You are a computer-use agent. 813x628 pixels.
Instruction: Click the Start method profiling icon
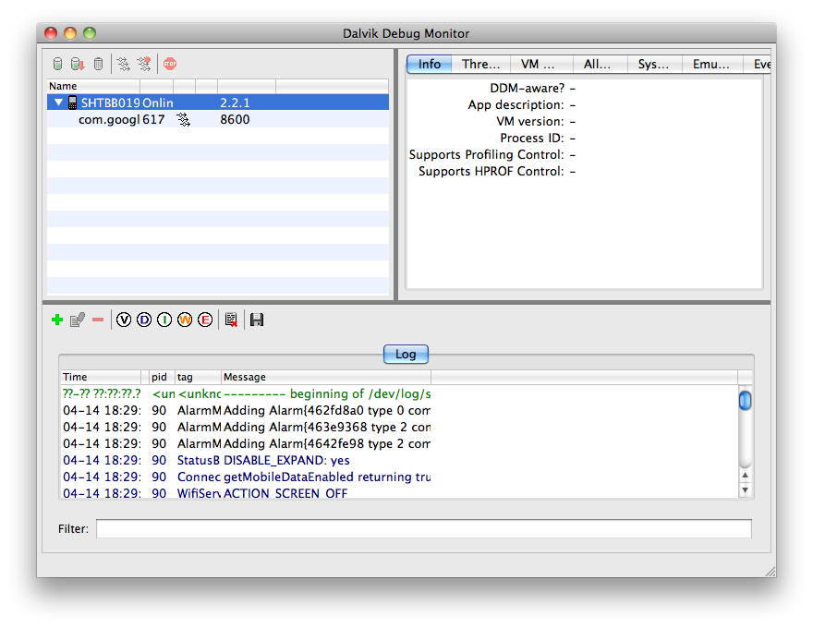coord(144,64)
